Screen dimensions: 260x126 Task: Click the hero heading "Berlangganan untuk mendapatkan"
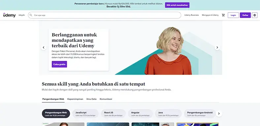click(x=74, y=40)
